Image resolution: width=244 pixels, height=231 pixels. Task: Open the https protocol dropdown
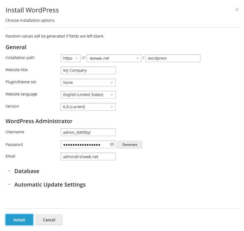pos(70,58)
